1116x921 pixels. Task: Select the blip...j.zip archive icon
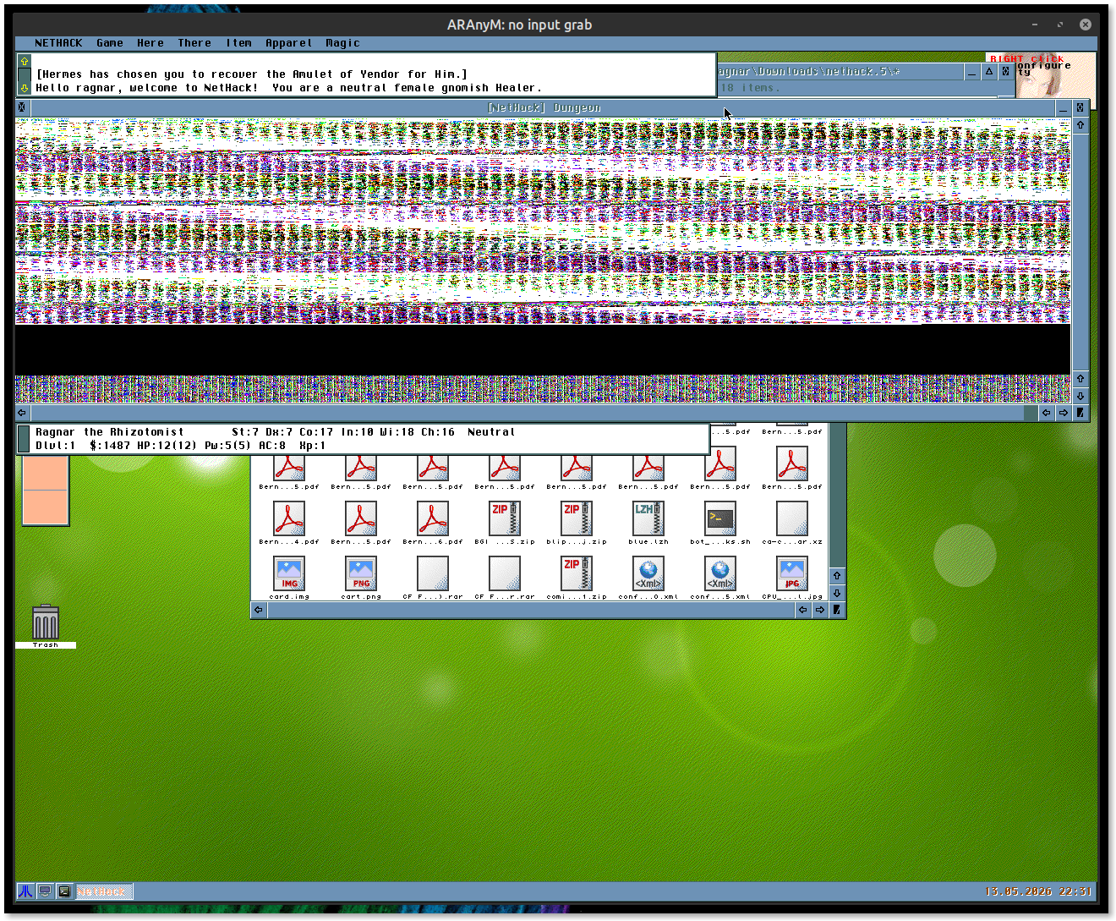[577, 519]
